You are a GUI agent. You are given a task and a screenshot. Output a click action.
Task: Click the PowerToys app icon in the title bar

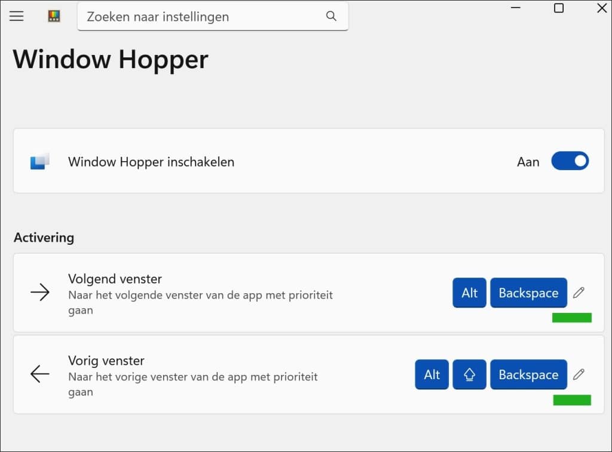(54, 16)
